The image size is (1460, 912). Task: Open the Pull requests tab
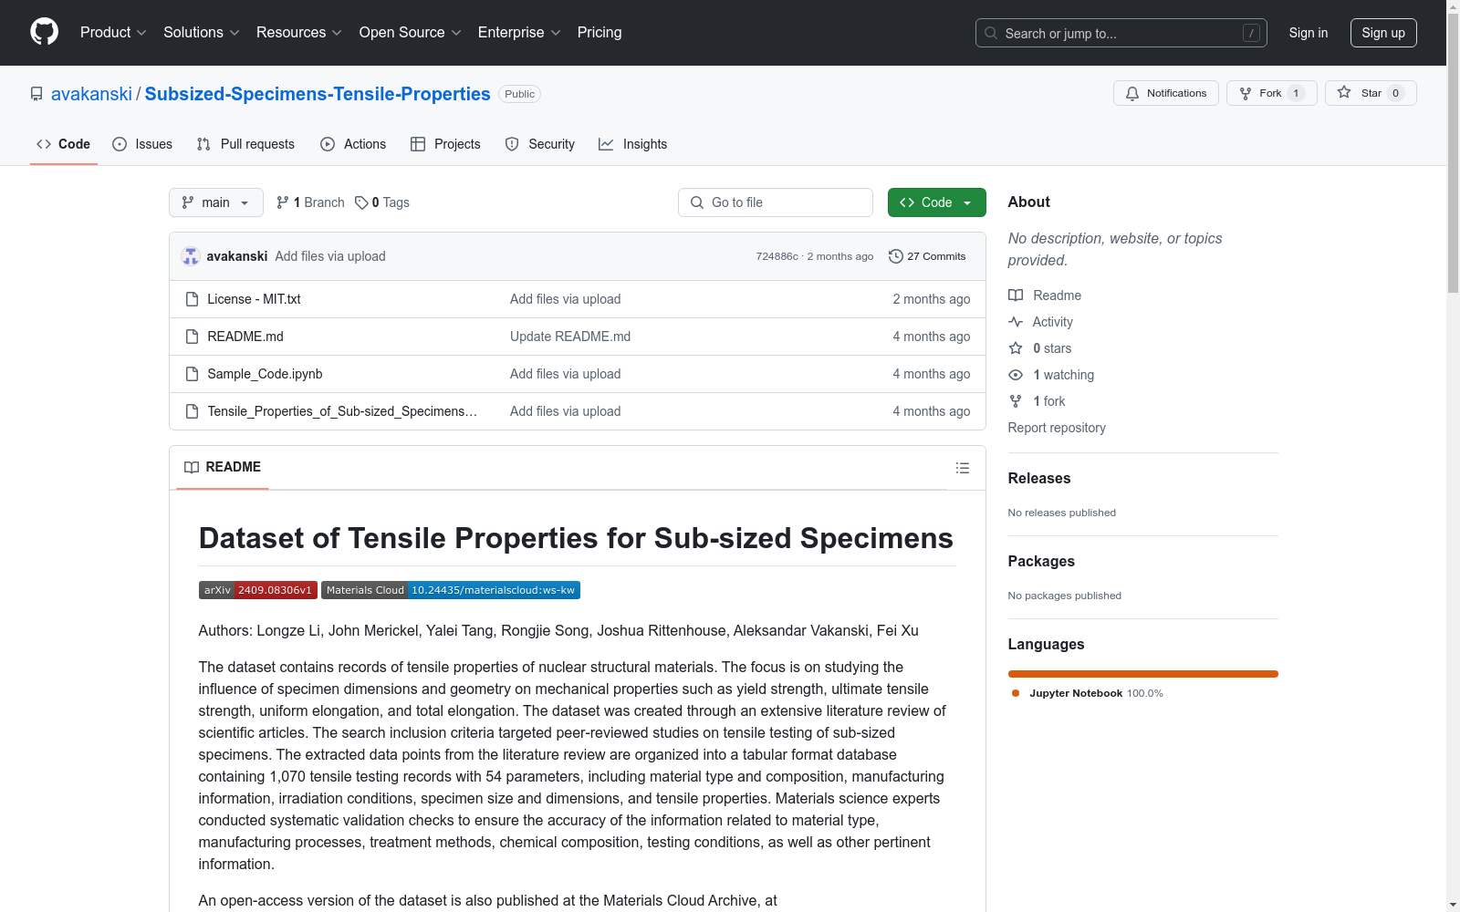[245, 144]
